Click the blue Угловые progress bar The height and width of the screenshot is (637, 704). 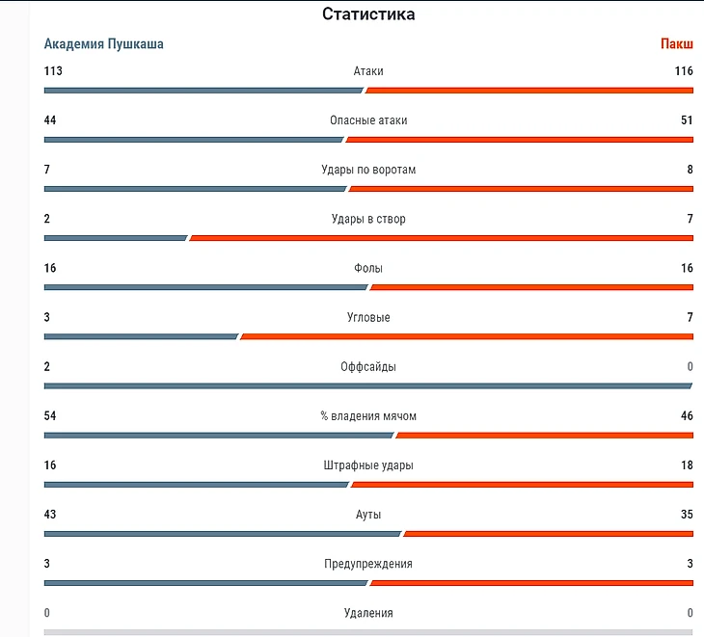click(x=141, y=337)
